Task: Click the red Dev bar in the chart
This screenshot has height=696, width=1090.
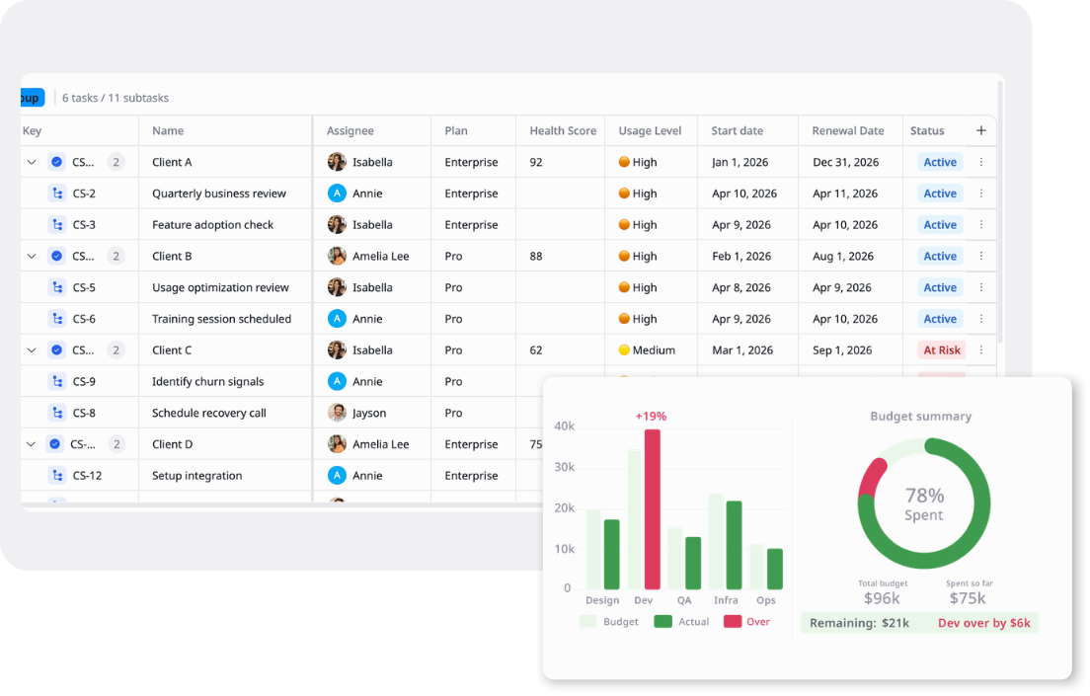Action: point(652,509)
